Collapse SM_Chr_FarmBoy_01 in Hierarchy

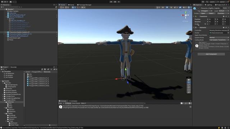6,17
